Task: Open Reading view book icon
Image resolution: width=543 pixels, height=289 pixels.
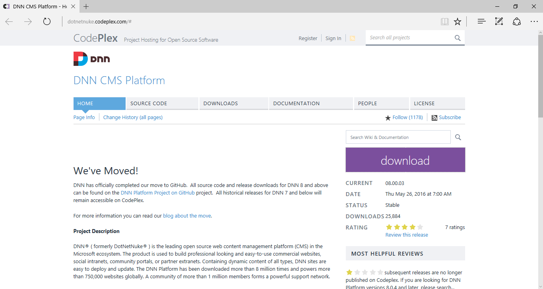Action: click(x=445, y=21)
